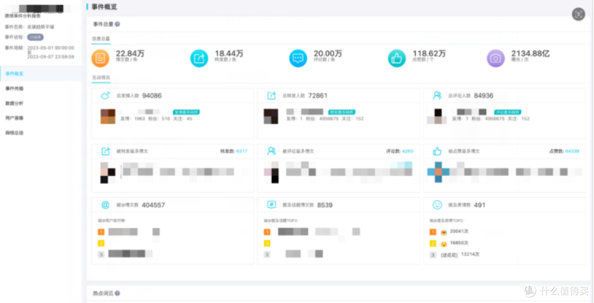Click the thumbs-up icon beside 118.62万
The width and height of the screenshot is (594, 303).
click(x=397, y=58)
